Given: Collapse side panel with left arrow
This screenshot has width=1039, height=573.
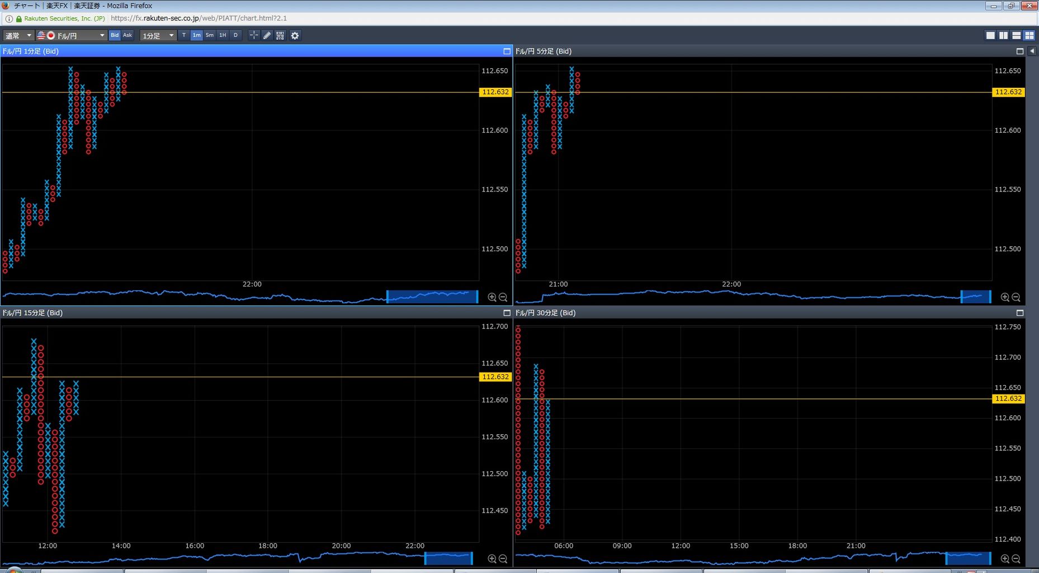Looking at the screenshot, I should pyautogui.click(x=1032, y=51).
